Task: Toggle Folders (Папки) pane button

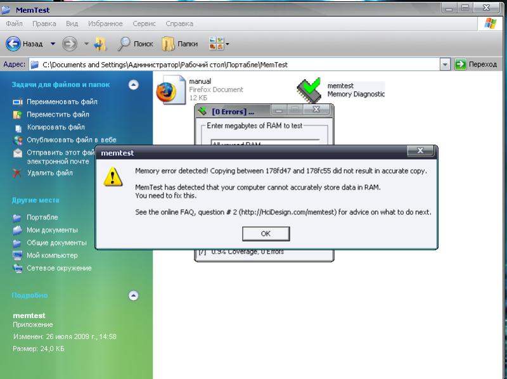Action: click(168, 44)
